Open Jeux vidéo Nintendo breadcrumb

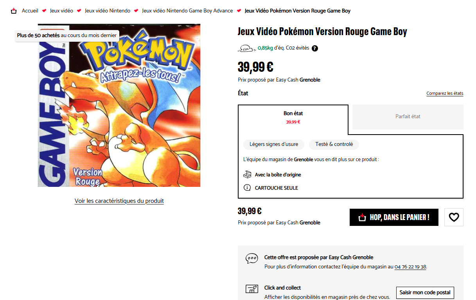[108, 11]
